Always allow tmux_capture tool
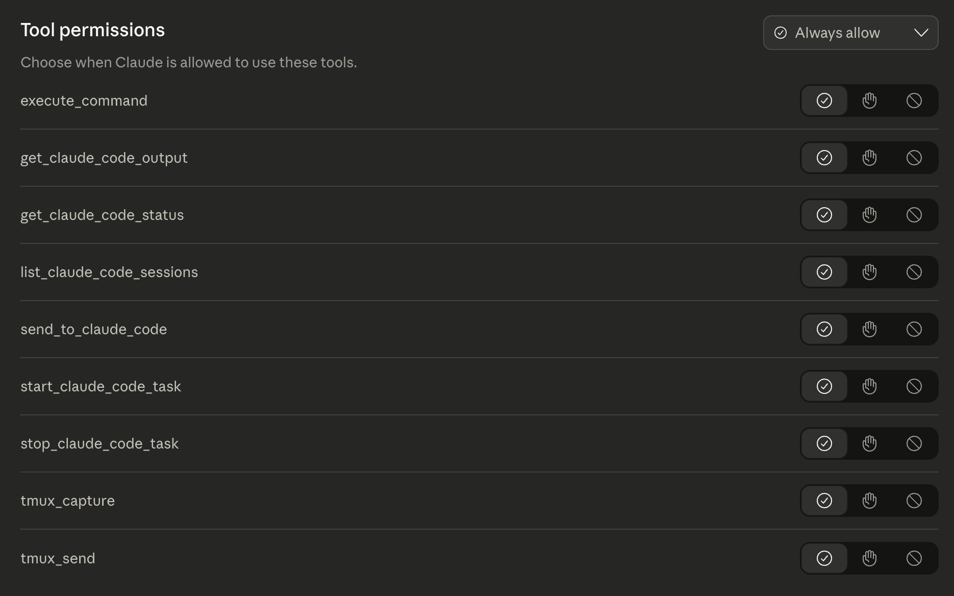This screenshot has width=954, height=596. pos(824,501)
